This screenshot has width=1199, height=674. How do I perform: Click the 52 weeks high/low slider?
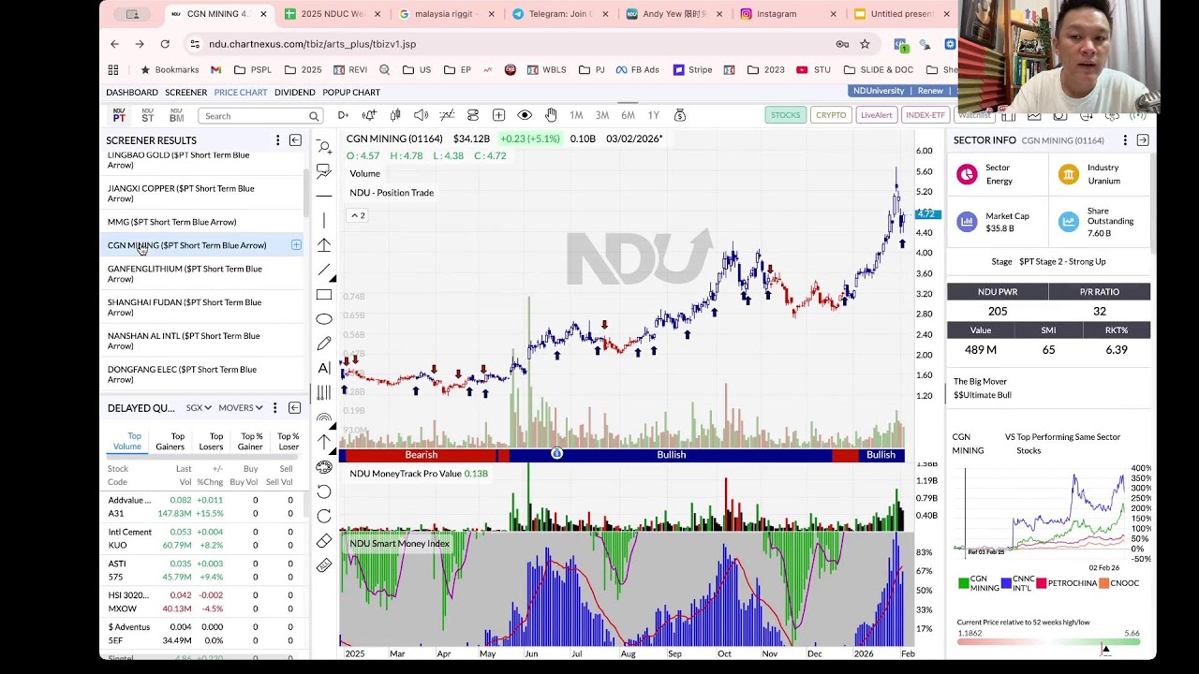coord(1048,644)
